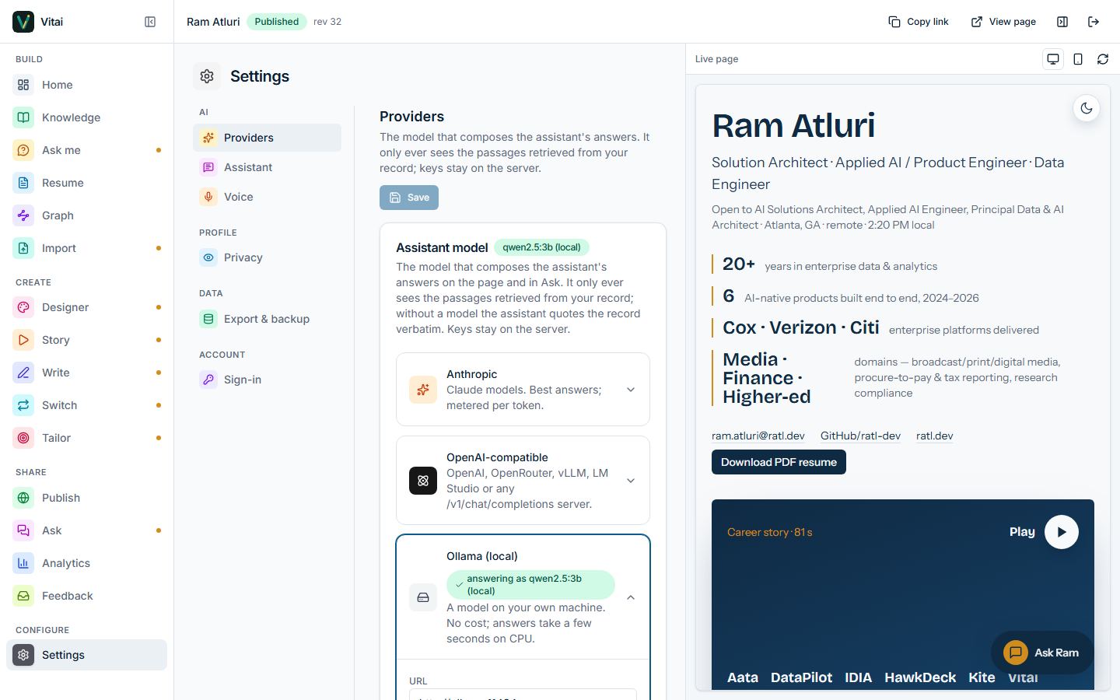The width and height of the screenshot is (1120, 700).
Task: Open Home from the sidebar
Action: 86,85
